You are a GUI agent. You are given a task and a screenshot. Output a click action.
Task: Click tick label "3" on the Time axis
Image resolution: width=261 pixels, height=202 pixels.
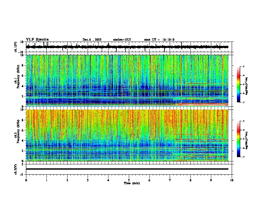point(88,180)
